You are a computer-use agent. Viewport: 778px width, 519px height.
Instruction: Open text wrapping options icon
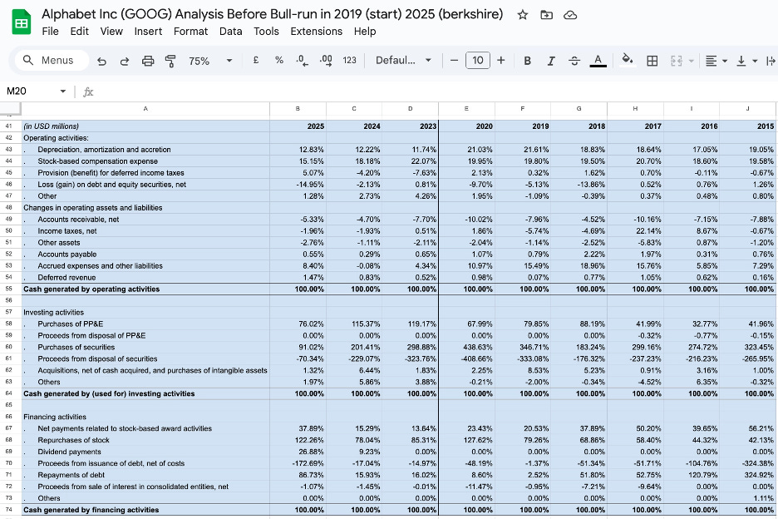(x=771, y=61)
